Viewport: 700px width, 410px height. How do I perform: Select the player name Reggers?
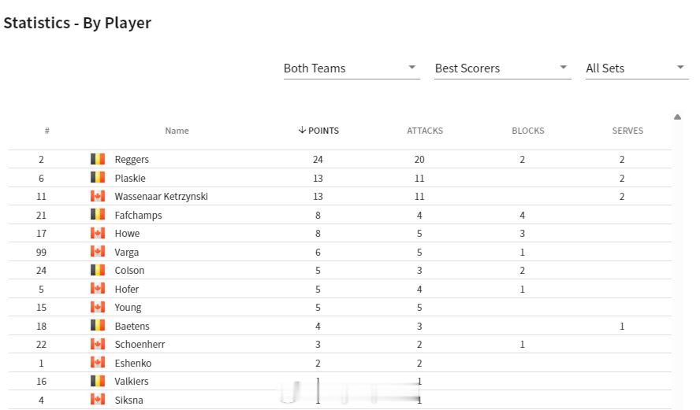click(x=132, y=160)
